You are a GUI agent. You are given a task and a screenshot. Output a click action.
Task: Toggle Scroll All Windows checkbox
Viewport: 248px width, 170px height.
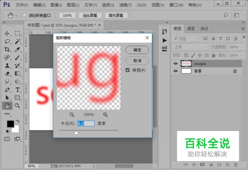coord(24,15)
